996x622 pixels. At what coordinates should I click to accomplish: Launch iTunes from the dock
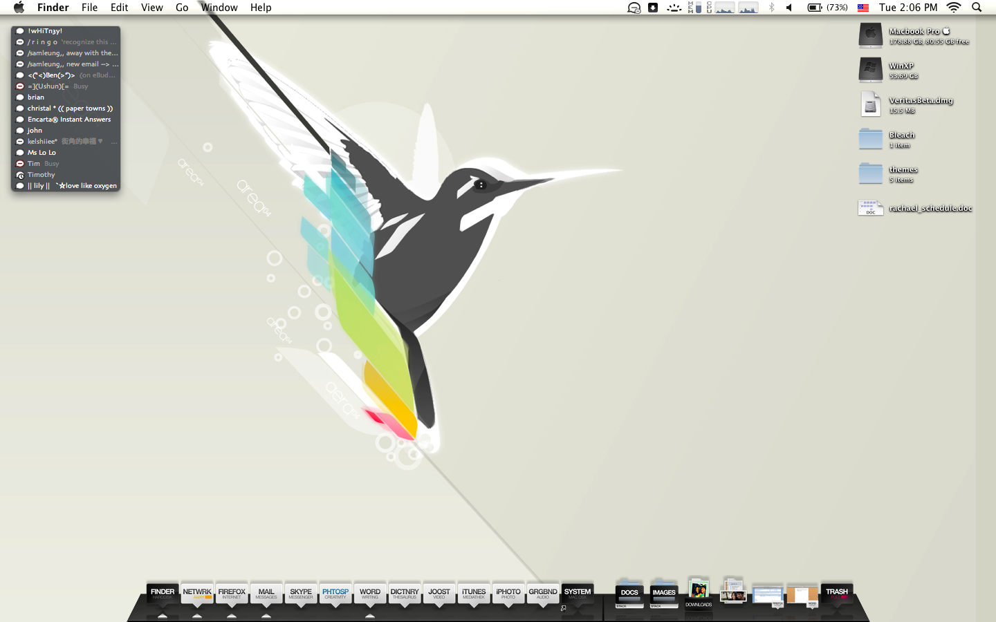[474, 594]
